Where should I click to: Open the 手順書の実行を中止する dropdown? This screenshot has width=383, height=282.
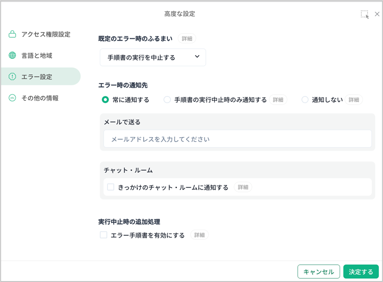[x=153, y=57]
